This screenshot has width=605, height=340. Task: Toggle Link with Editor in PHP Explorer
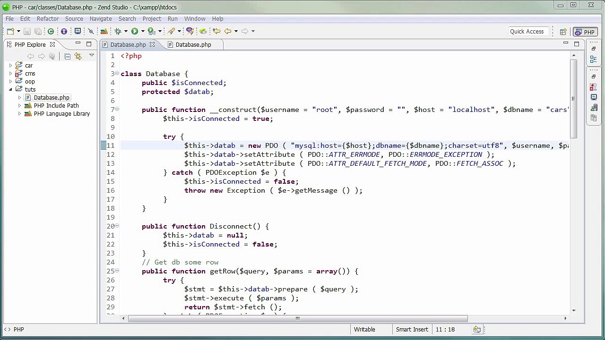coord(78,56)
